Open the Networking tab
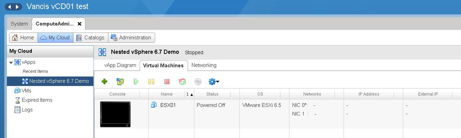461x138 pixels. [x=204, y=65]
